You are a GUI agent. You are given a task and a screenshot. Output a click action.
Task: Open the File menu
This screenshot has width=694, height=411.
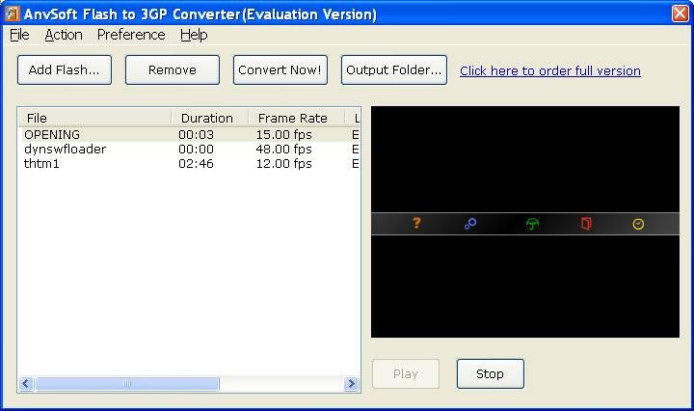[19, 35]
